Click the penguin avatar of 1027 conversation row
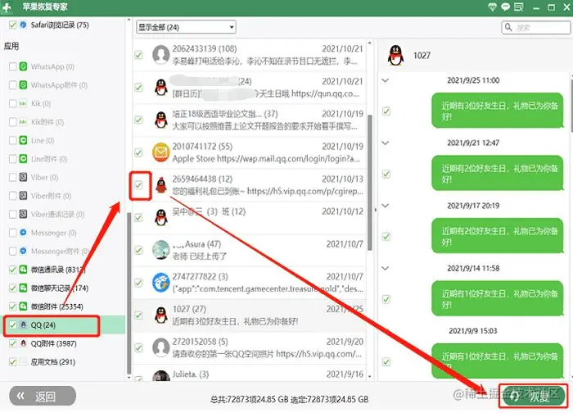This screenshot has width=573, height=413. [x=160, y=315]
